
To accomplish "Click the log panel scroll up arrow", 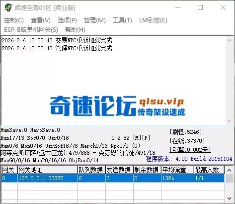I will pos(229,40).
